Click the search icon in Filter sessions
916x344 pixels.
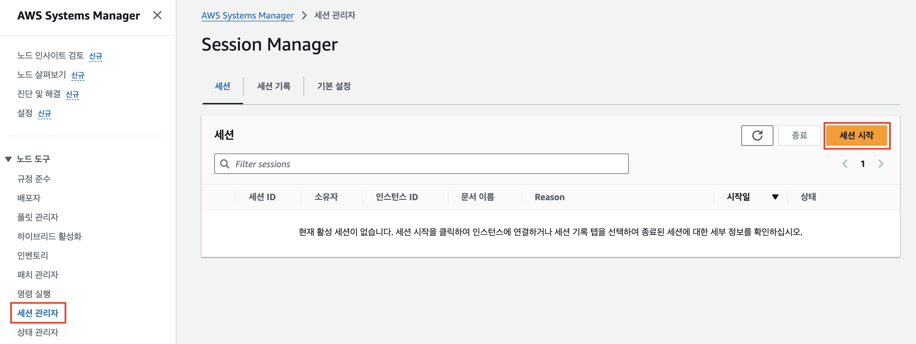[x=225, y=164]
